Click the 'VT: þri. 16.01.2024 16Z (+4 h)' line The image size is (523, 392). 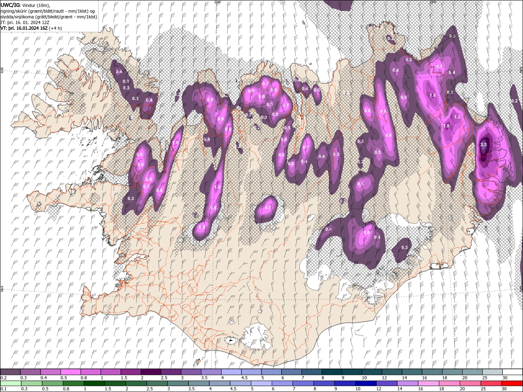point(31,28)
